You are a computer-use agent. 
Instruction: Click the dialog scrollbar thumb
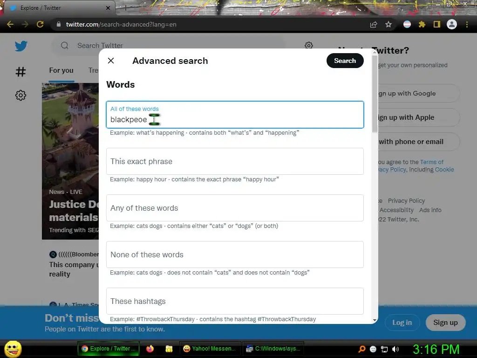pos(375,93)
